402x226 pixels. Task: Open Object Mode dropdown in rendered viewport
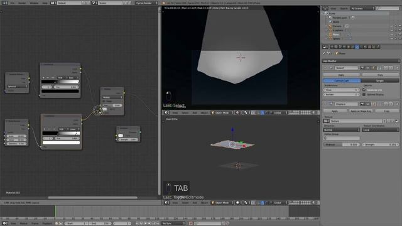click(222, 113)
